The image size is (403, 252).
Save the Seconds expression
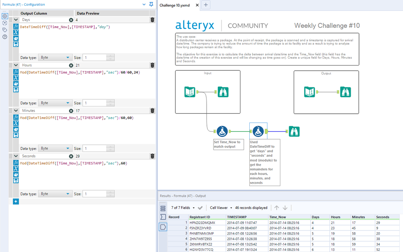pos(16,181)
